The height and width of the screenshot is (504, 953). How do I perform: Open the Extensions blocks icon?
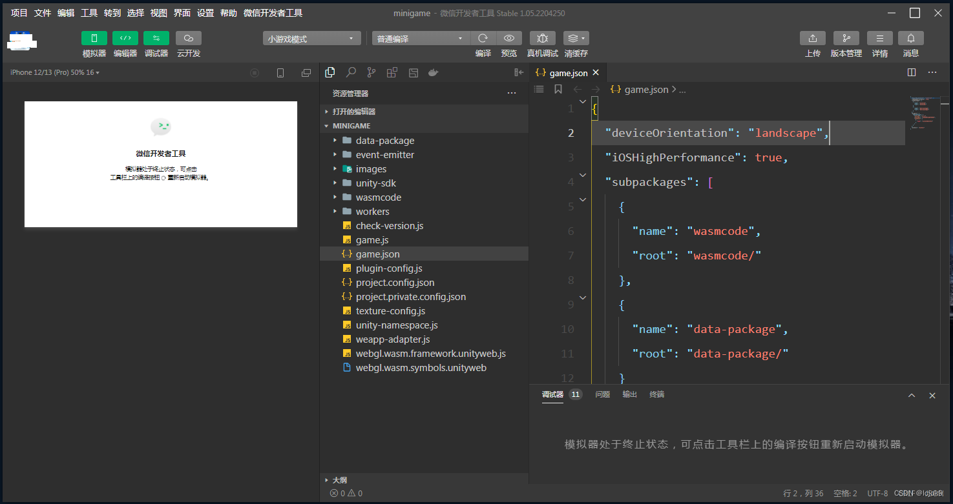point(392,72)
